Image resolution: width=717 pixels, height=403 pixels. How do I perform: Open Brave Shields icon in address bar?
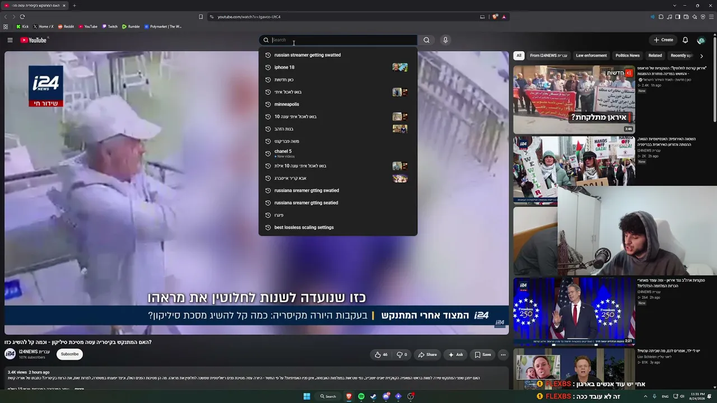(x=495, y=17)
